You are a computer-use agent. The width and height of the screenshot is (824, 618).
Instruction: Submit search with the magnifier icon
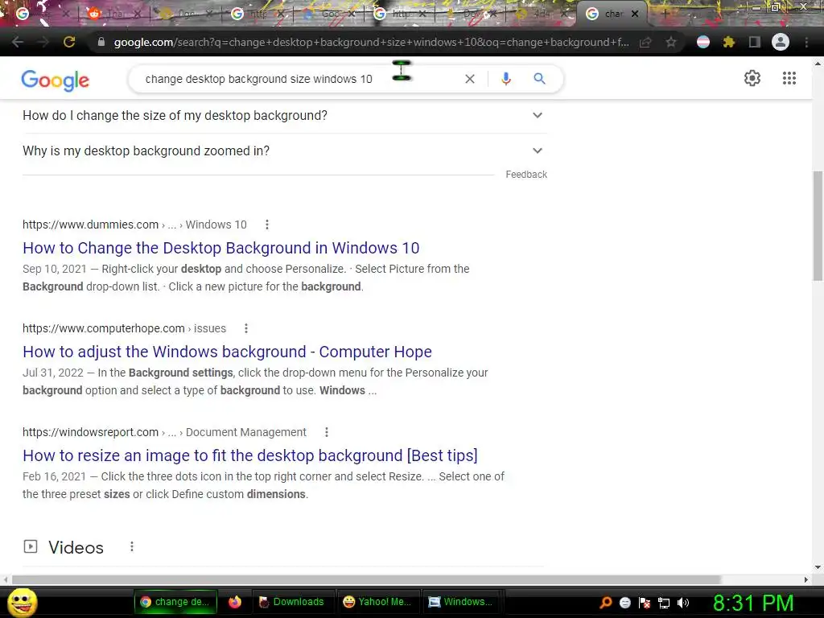[539, 79]
